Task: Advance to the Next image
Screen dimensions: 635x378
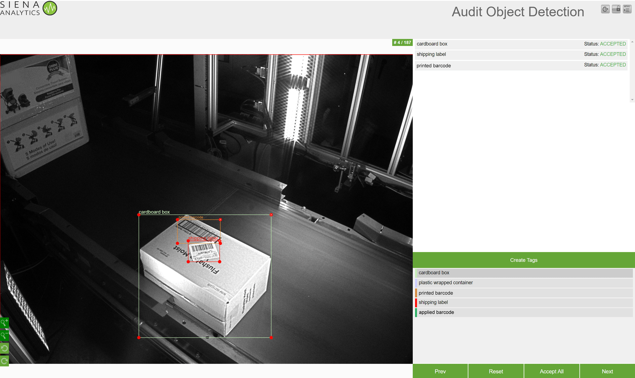Action: tap(607, 371)
